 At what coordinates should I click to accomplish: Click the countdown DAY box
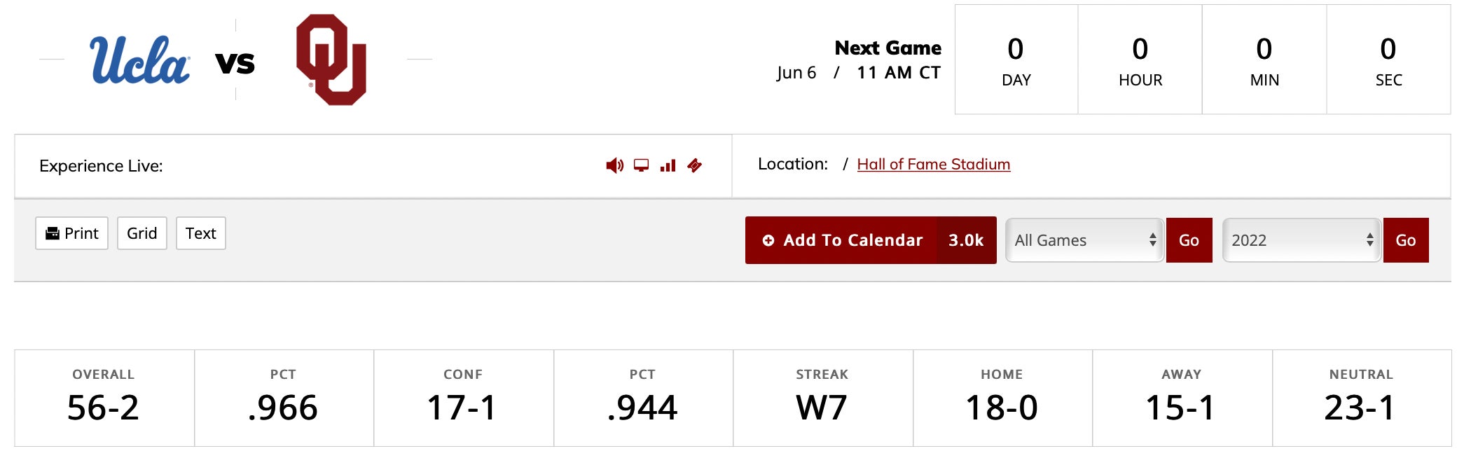pyautogui.click(x=1016, y=60)
